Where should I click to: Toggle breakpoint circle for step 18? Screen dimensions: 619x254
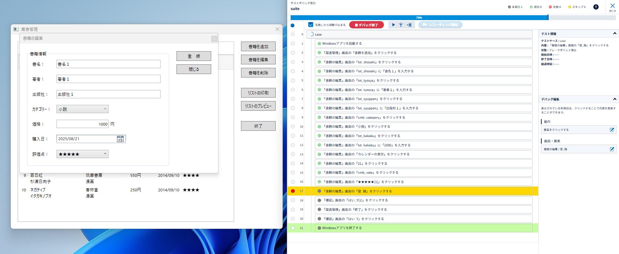(x=293, y=200)
